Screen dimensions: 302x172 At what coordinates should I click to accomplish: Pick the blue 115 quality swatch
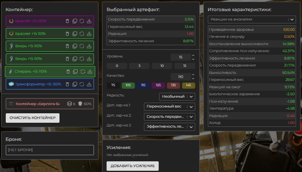coord(143,85)
